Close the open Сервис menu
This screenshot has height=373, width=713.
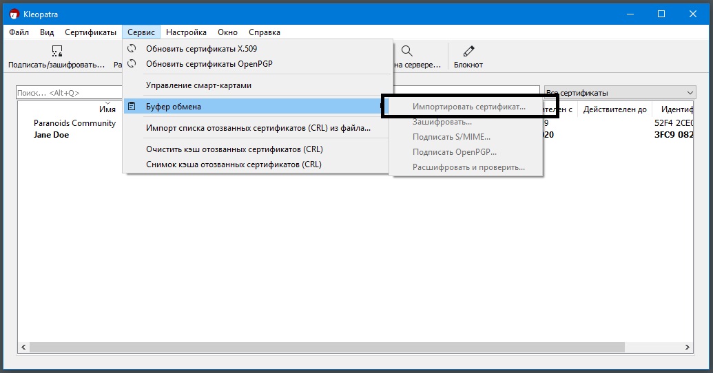141,32
